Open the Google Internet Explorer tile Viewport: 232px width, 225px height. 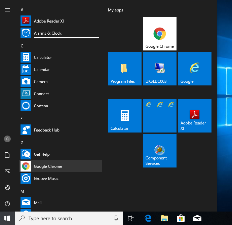195,69
